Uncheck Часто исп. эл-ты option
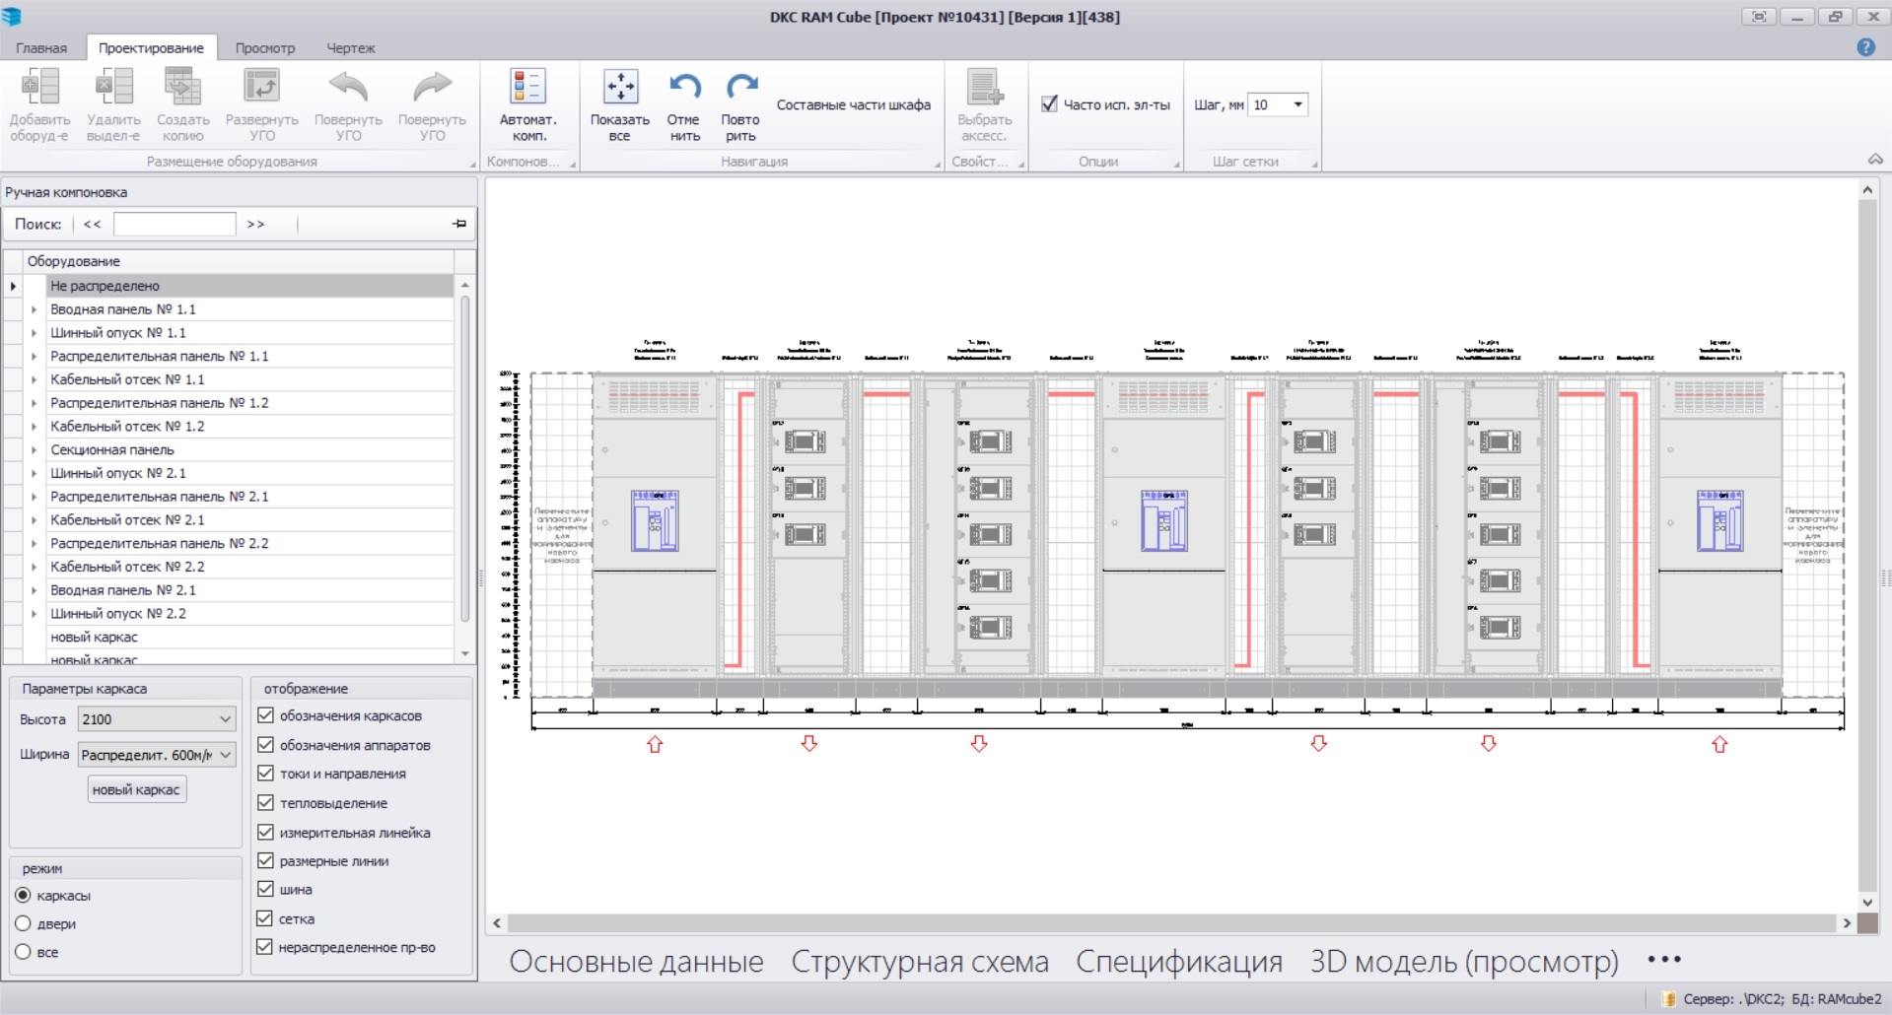Screen dimensions: 1892x1015 point(1050,103)
